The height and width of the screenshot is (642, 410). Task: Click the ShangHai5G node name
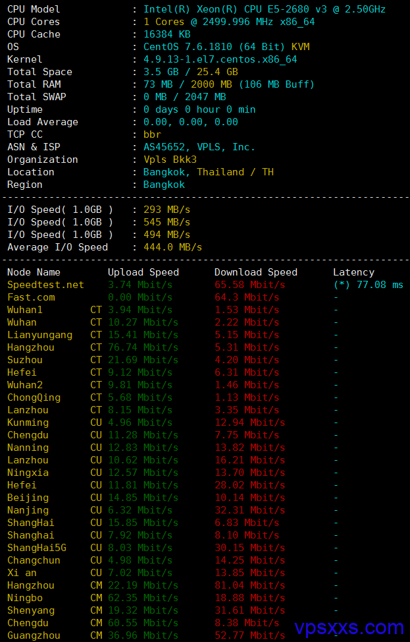pos(37,548)
